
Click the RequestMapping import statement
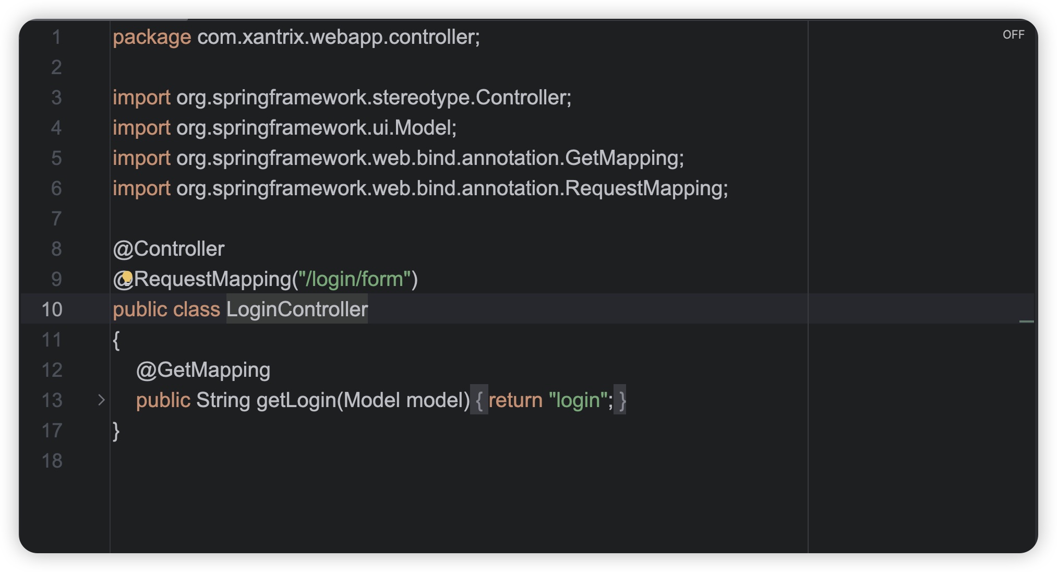click(420, 188)
